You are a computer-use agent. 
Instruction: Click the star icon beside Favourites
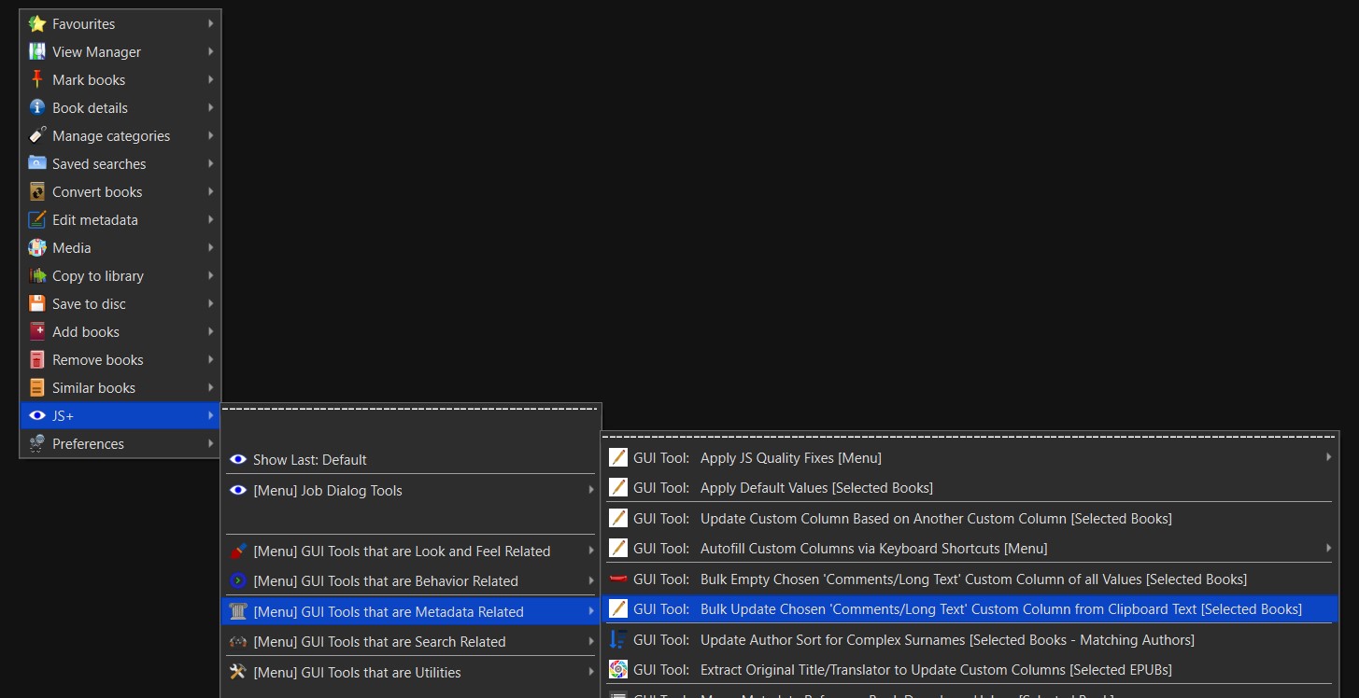coord(37,24)
